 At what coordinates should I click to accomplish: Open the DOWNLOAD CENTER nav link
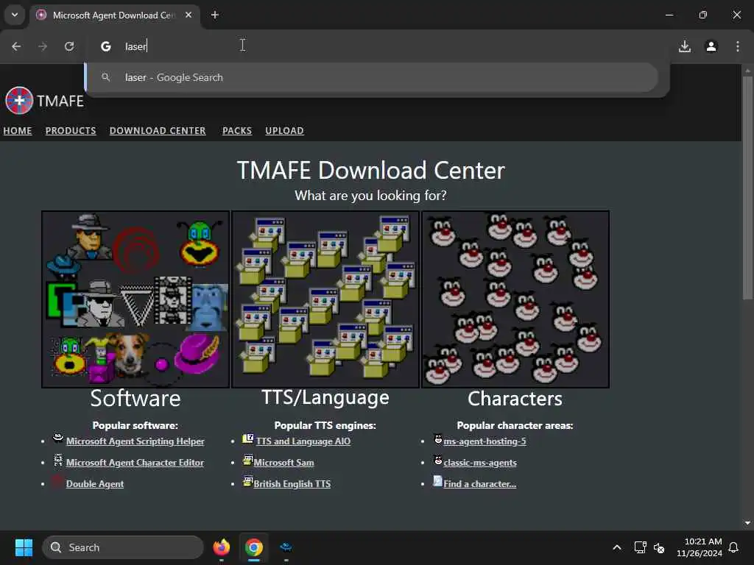tap(158, 131)
